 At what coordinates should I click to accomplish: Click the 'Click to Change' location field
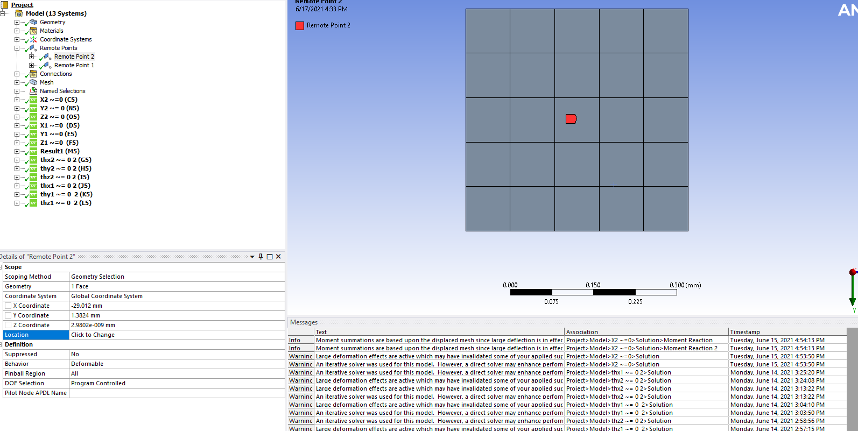pos(177,335)
